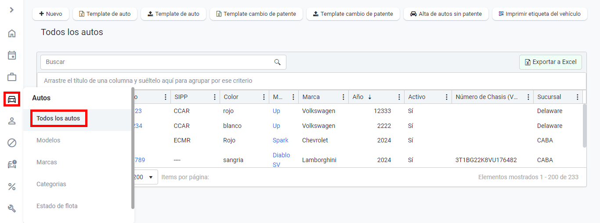Click the Nuevo button
600x223 pixels.
(x=51, y=14)
